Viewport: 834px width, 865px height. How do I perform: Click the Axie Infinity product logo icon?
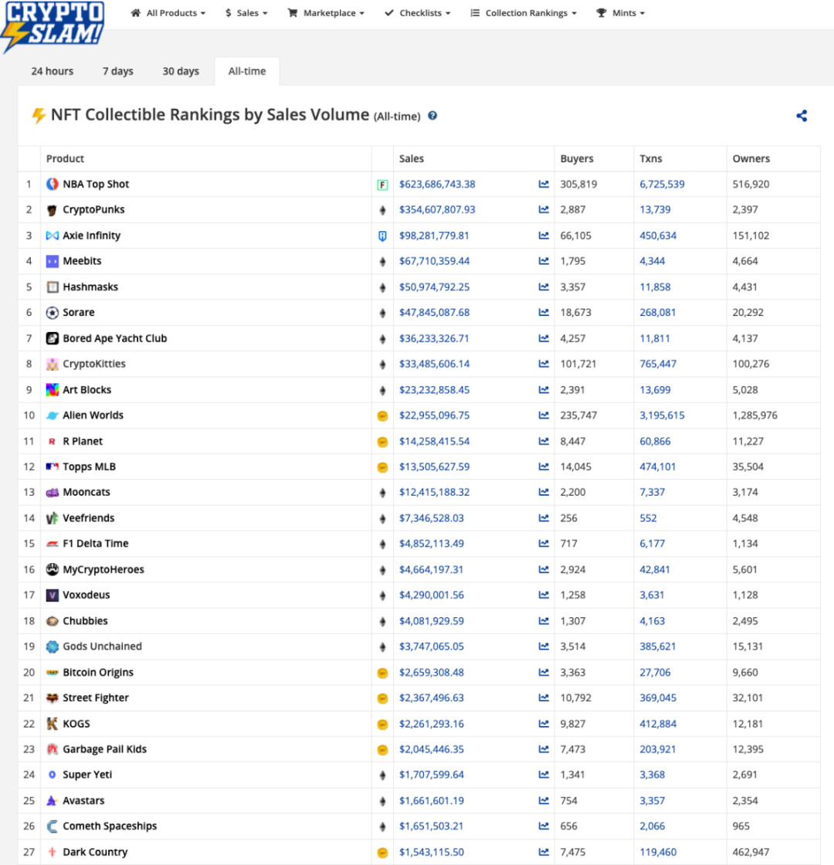[53, 236]
